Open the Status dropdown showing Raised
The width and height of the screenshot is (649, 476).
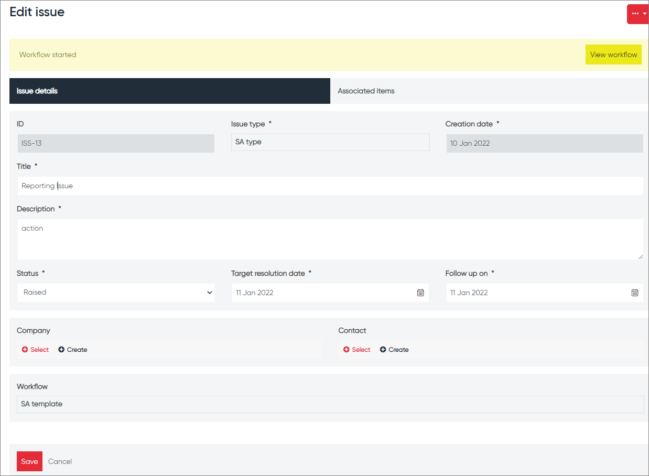pyautogui.click(x=116, y=293)
